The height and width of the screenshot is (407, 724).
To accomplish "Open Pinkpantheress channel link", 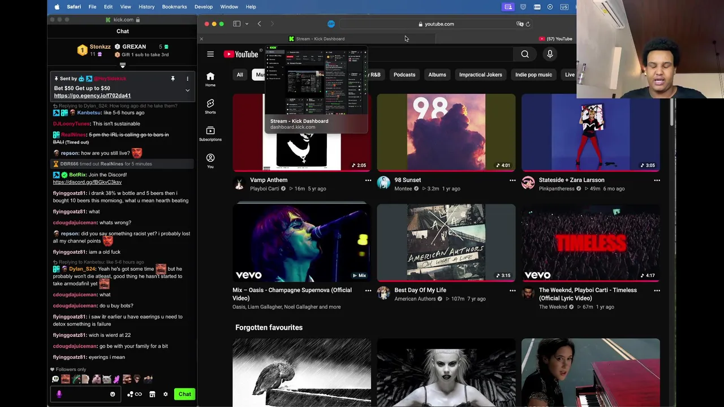I will (x=557, y=189).
